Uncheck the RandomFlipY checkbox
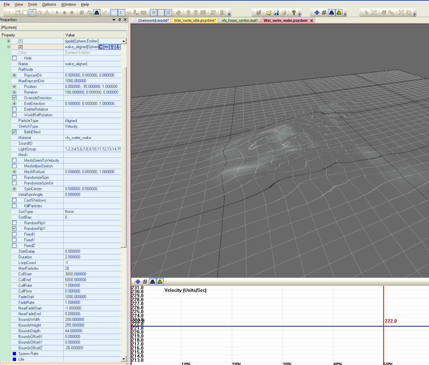The height and width of the screenshot is (365, 429). coord(14,229)
